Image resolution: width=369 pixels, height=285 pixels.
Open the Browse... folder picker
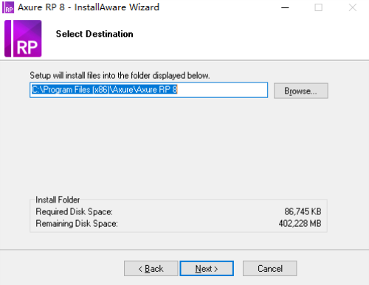[301, 91]
